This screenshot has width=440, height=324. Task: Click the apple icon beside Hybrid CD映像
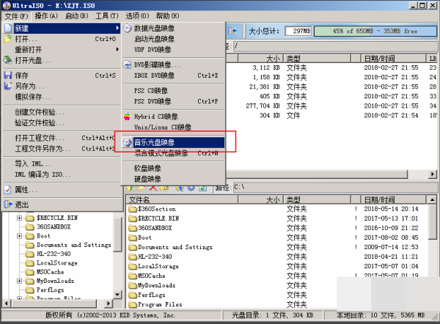coord(127,117)
